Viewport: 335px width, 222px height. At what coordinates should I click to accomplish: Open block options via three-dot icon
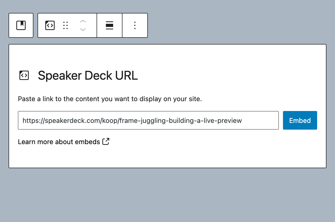click(x=135, y=25)
